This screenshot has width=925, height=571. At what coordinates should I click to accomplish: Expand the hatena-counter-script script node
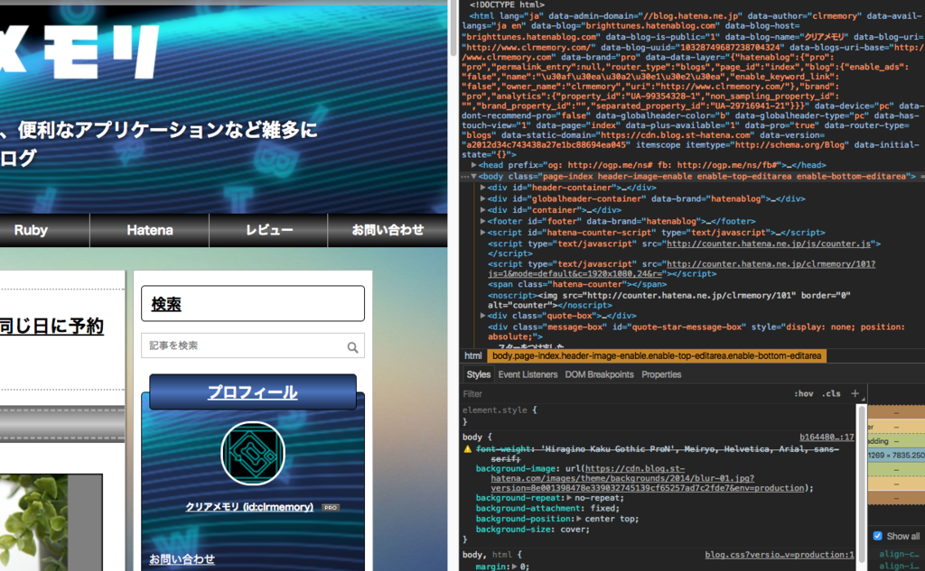(x=482, y=232)
